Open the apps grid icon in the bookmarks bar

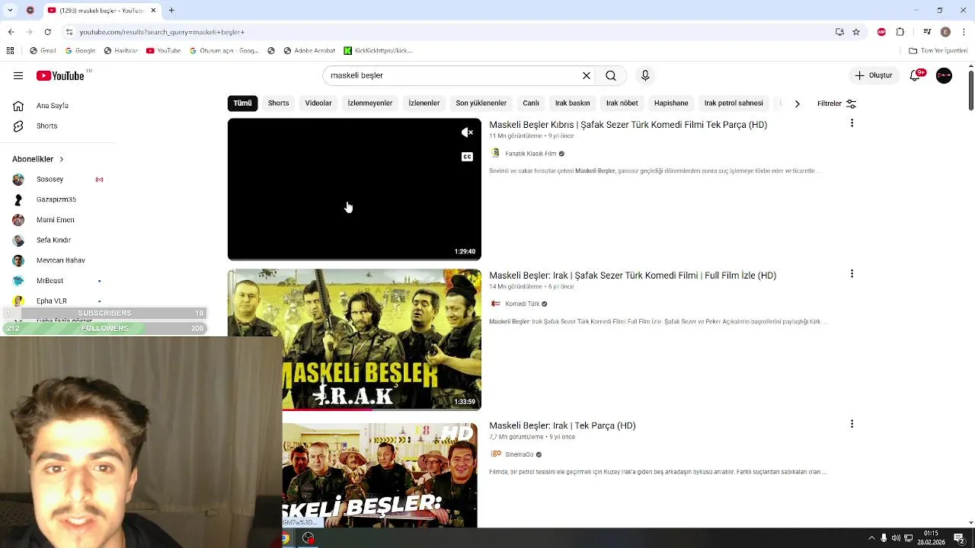coord(10,51)
